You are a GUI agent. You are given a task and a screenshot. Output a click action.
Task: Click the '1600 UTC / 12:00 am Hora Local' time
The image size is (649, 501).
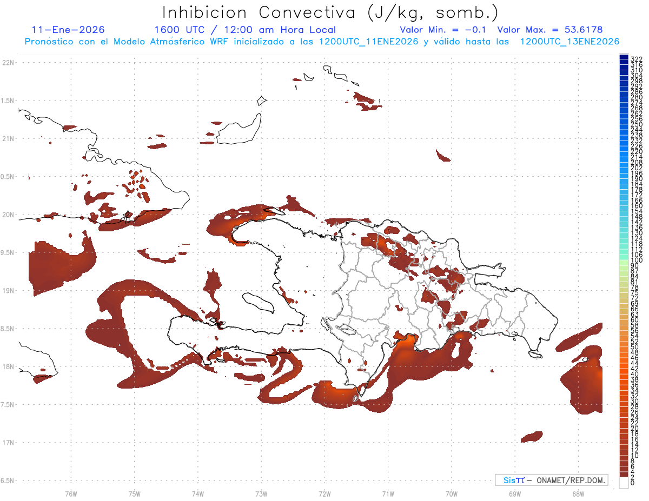[x=245, y=30]
